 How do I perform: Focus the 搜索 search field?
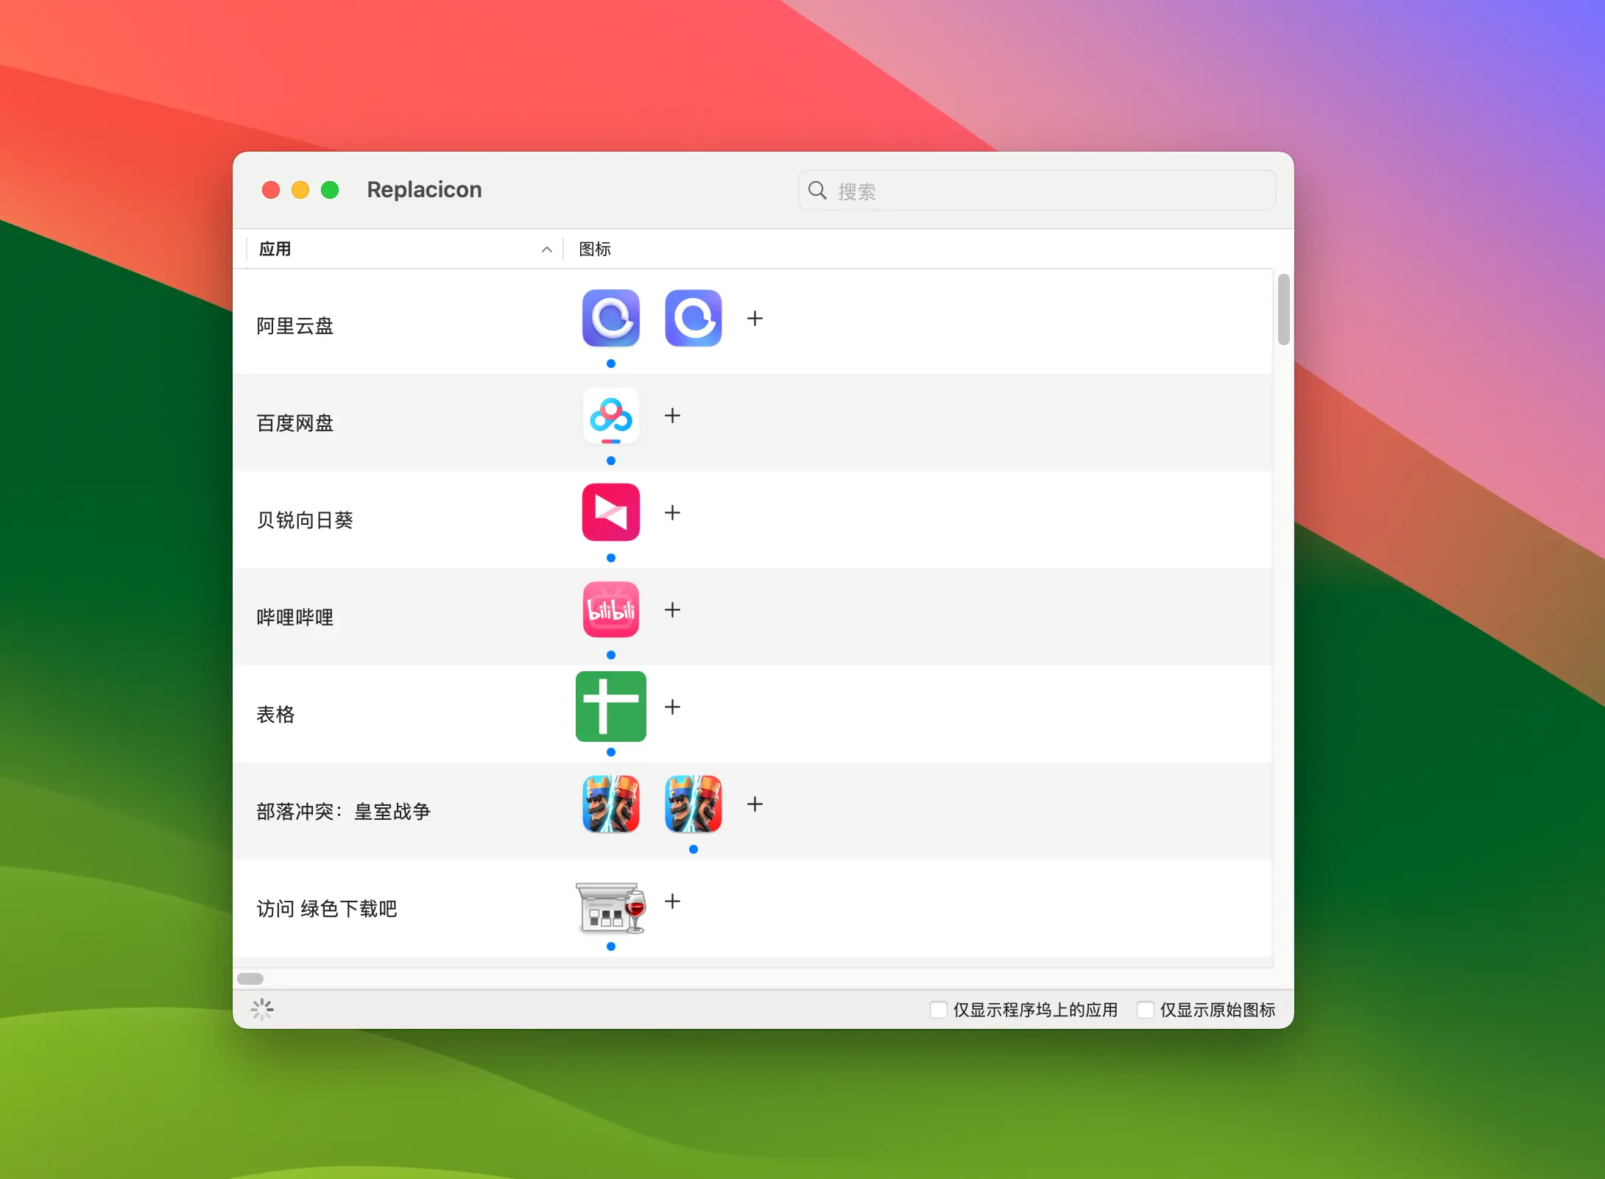(1037, 191)
